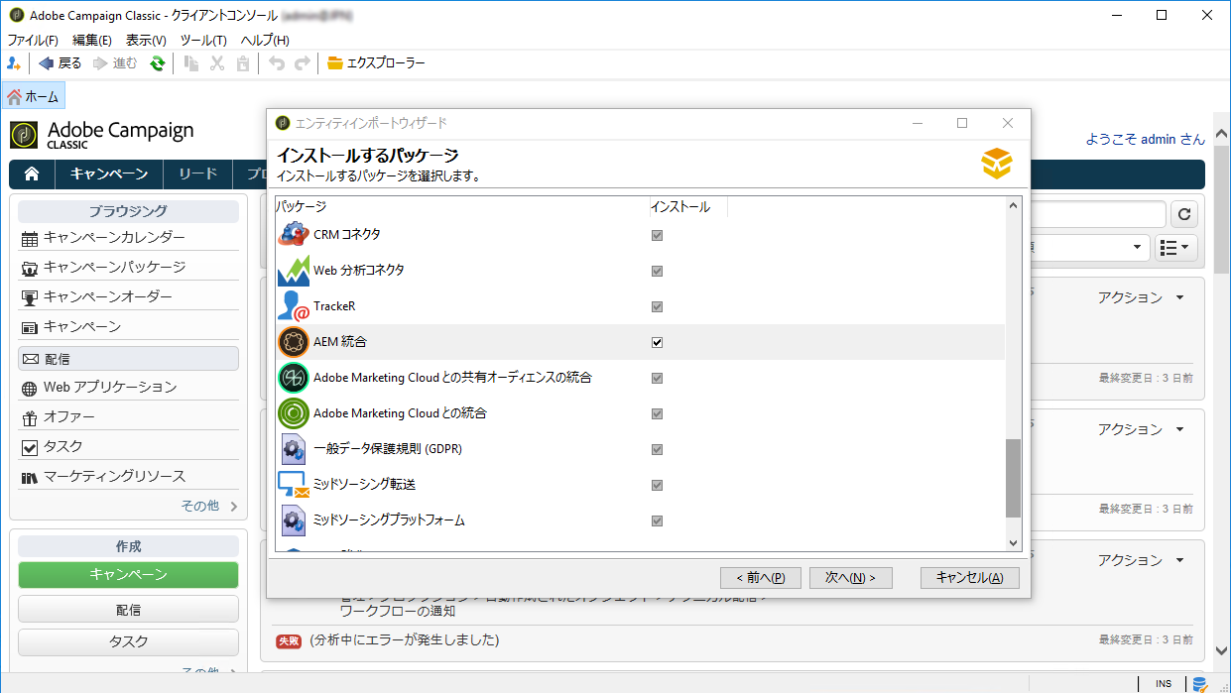
Task: Open オファー in browsing panel
Action: click(128, 416)
